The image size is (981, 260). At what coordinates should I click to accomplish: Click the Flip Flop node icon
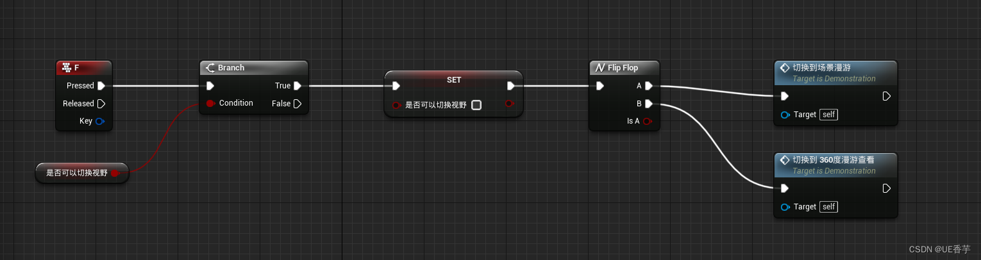600,67
